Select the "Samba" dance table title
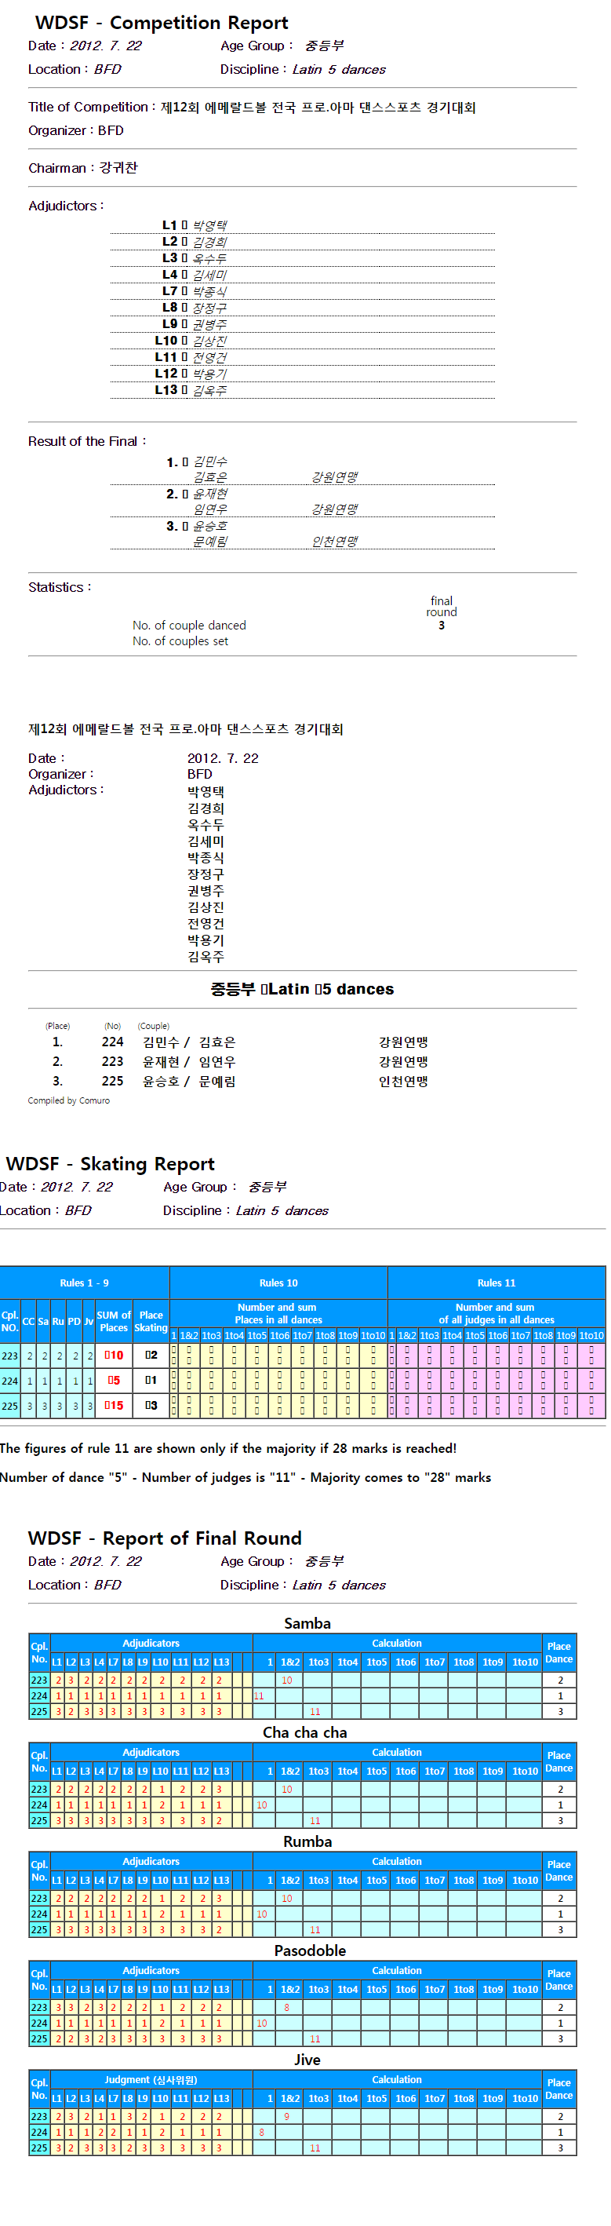Viewport: 611px width, 2226px height. (x=307, y=1624)
